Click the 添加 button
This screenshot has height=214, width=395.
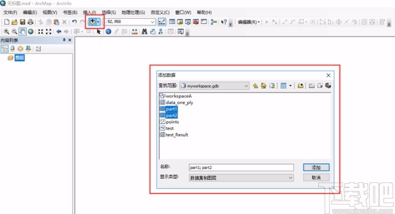(x=316, y=167)
